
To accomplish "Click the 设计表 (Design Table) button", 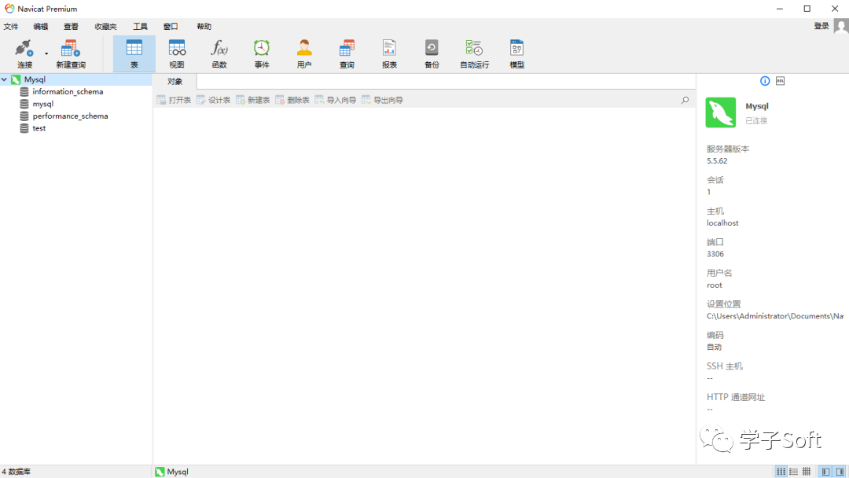I will point(213,100).
